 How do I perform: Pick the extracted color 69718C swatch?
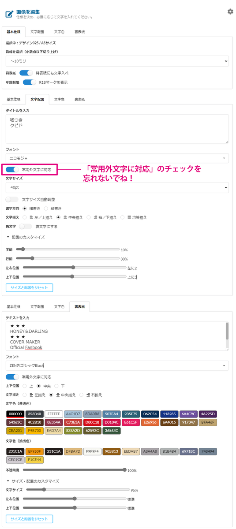coord(188,451)
